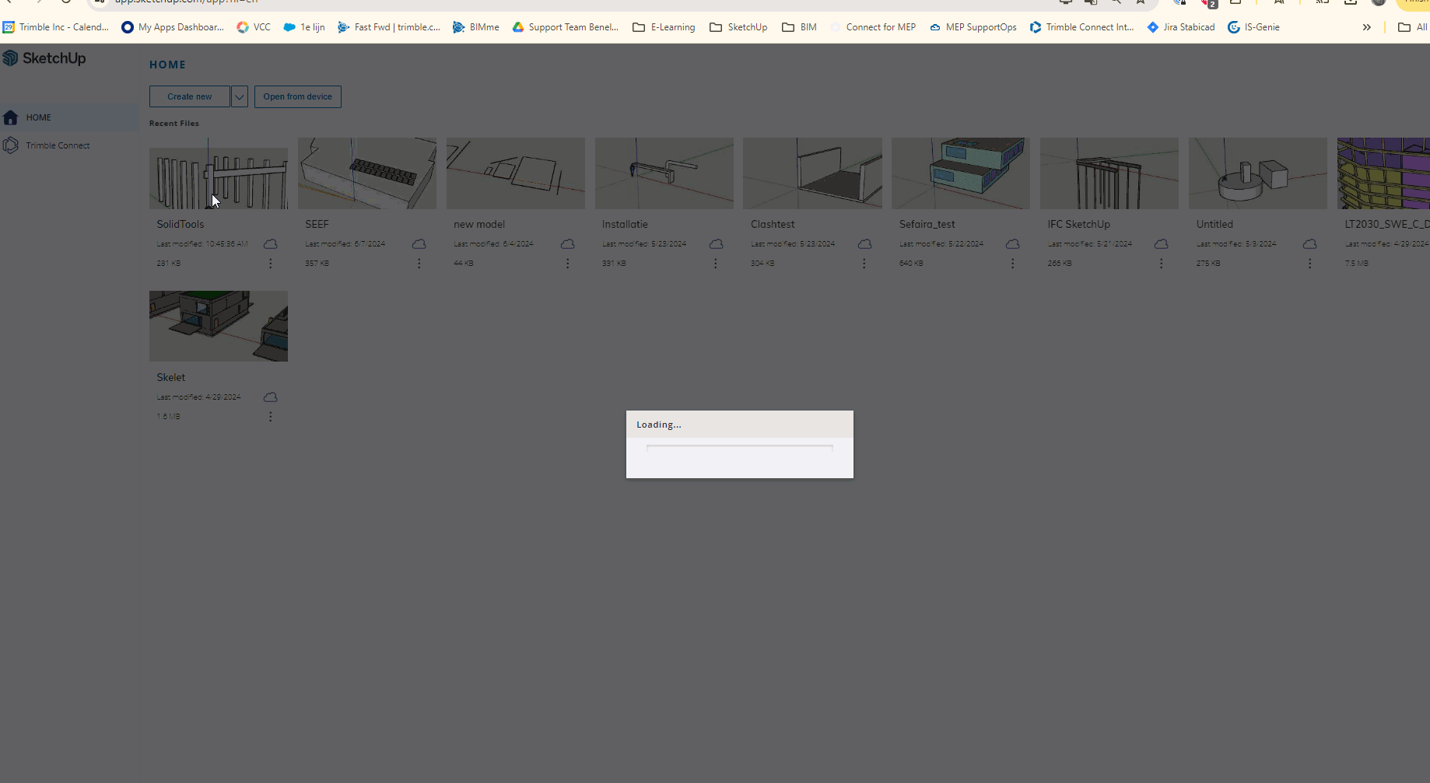Image resolution: width=1430 pixels, height=783 pixels.
Task: Open the Sefaira_test model thumbnail
Action: pos(961,173)
